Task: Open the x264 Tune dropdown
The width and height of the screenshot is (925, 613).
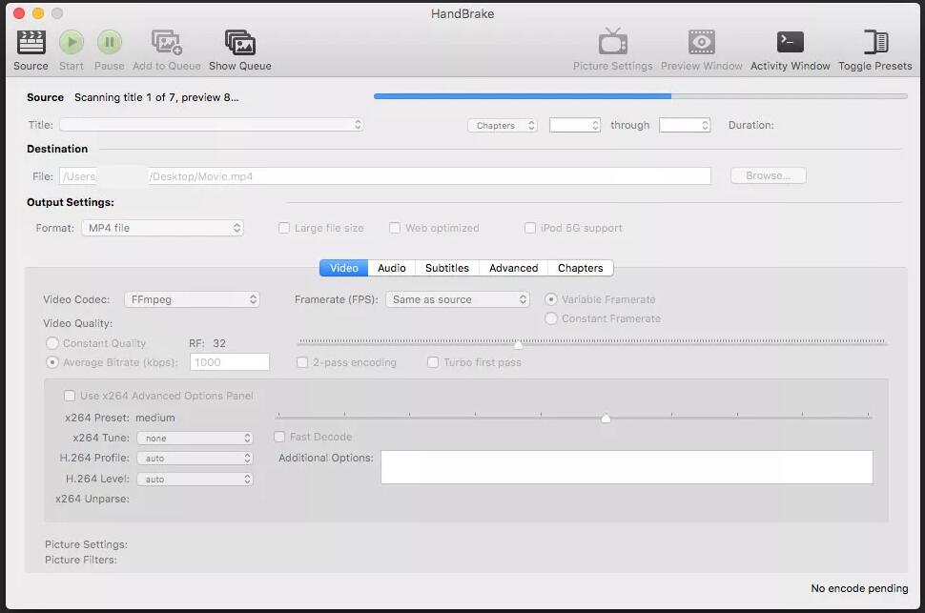Action: [195, 438]
